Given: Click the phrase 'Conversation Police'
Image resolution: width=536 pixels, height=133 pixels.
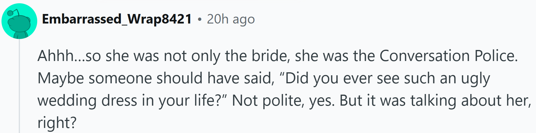Looking at the screenshot, I should [448, 56].
